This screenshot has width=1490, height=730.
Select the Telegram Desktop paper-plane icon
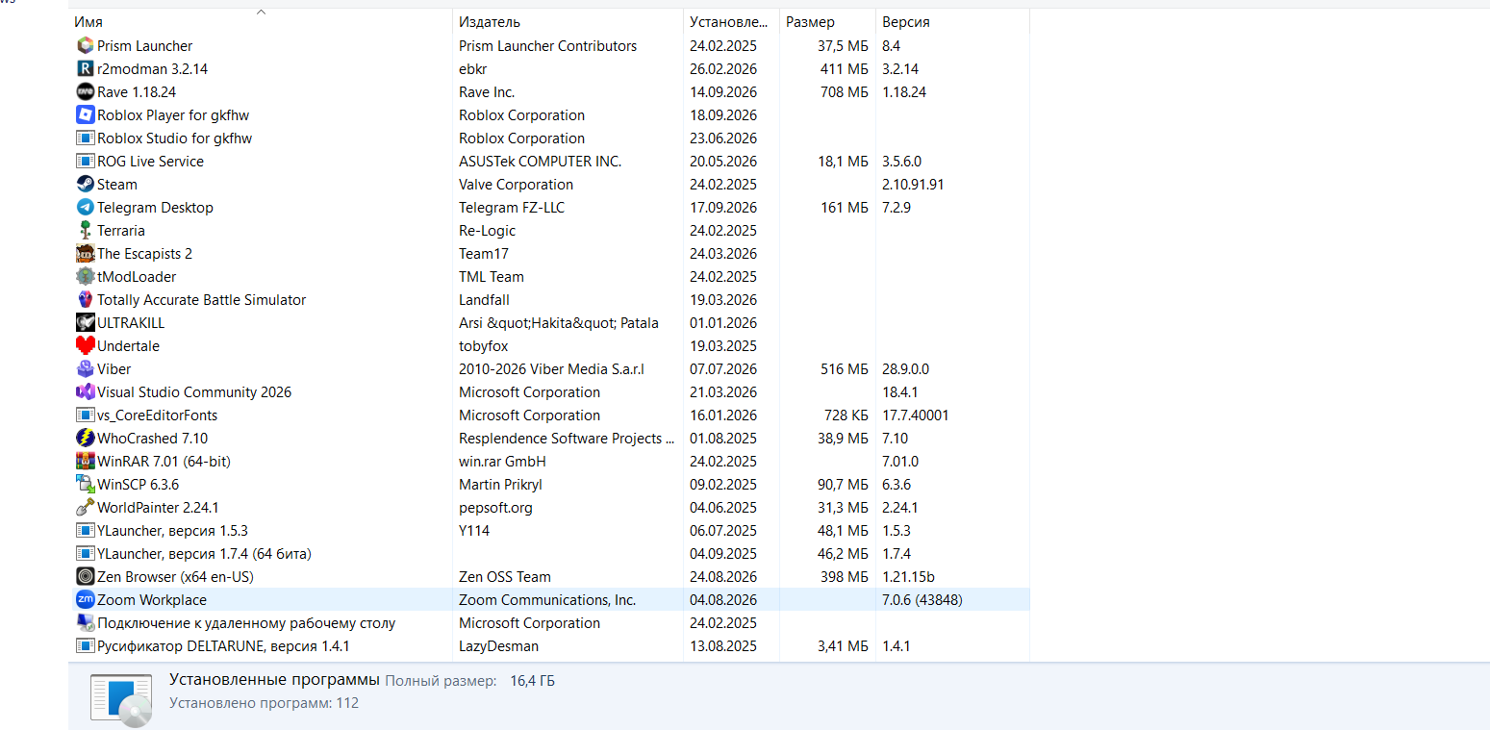[85, 207]
